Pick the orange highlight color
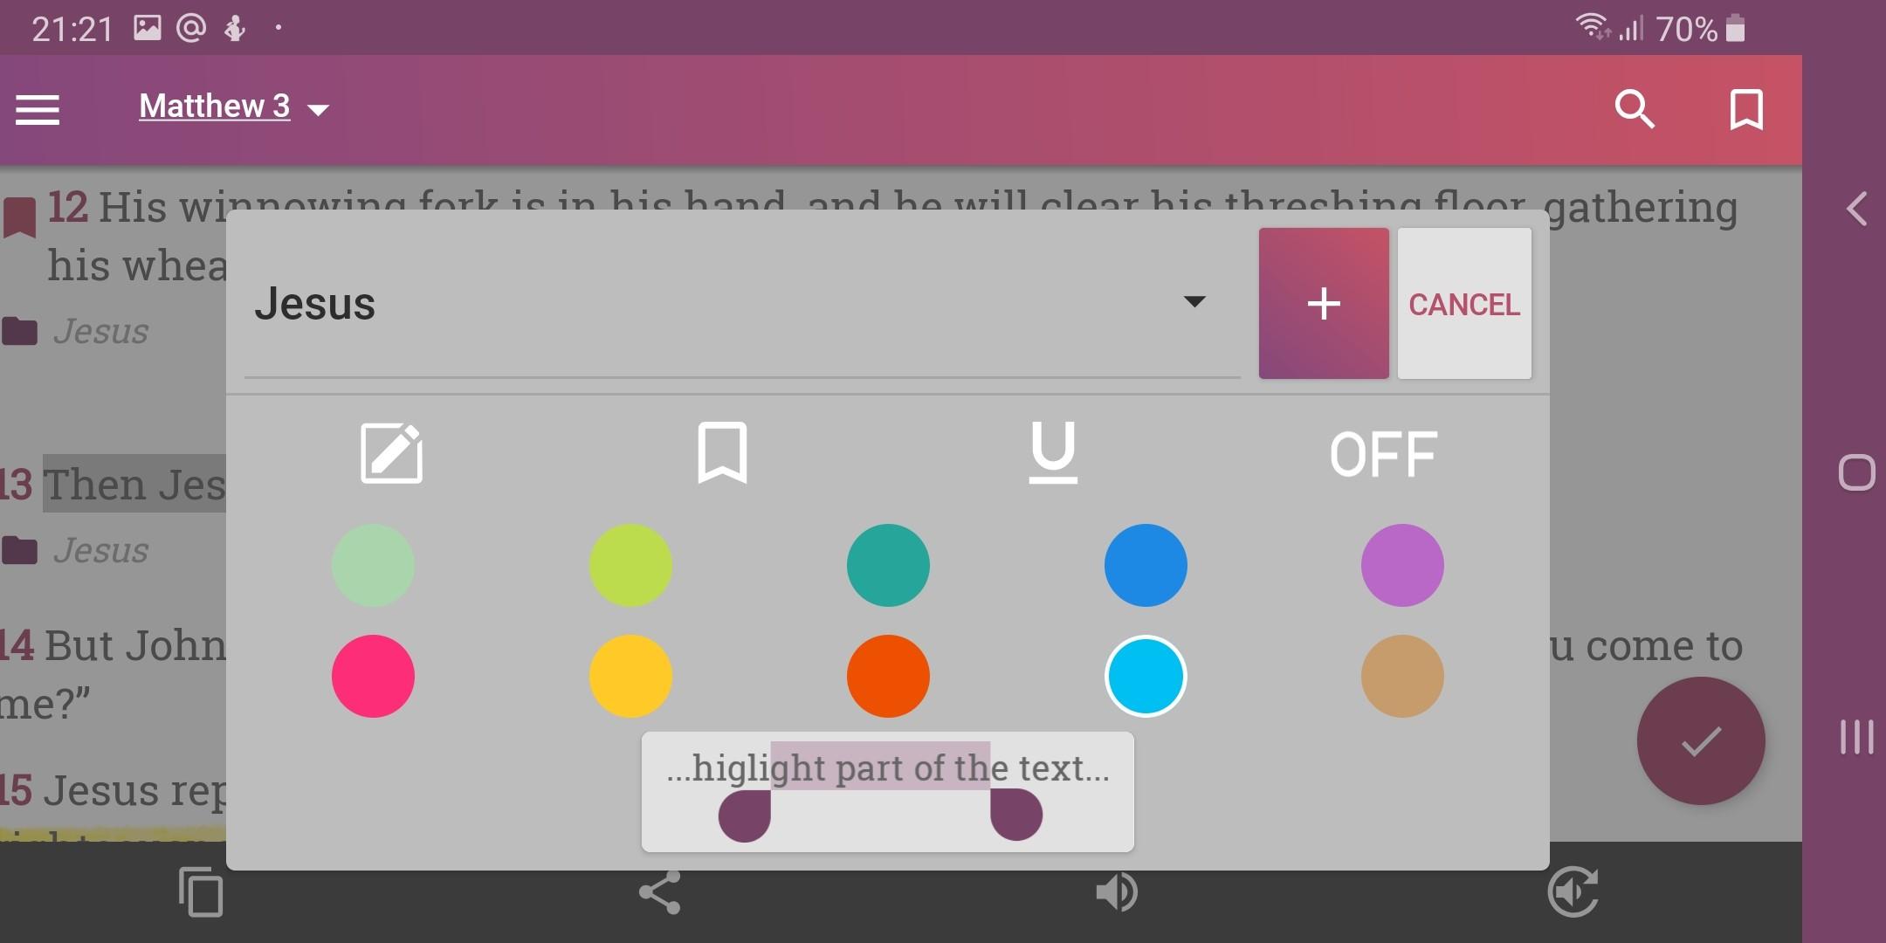 pos(888,677)
